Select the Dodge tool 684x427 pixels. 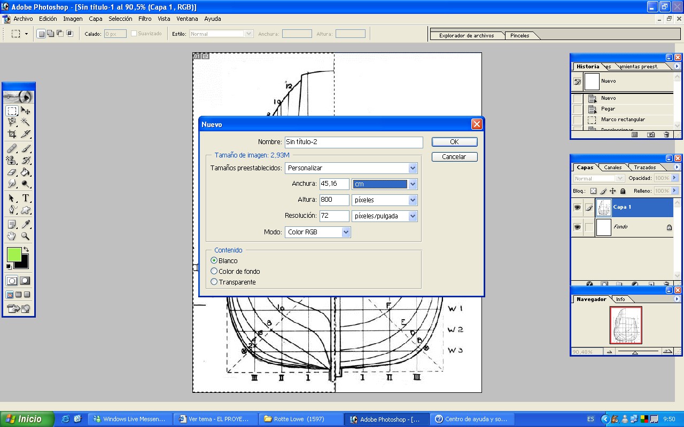coord(25,184)
